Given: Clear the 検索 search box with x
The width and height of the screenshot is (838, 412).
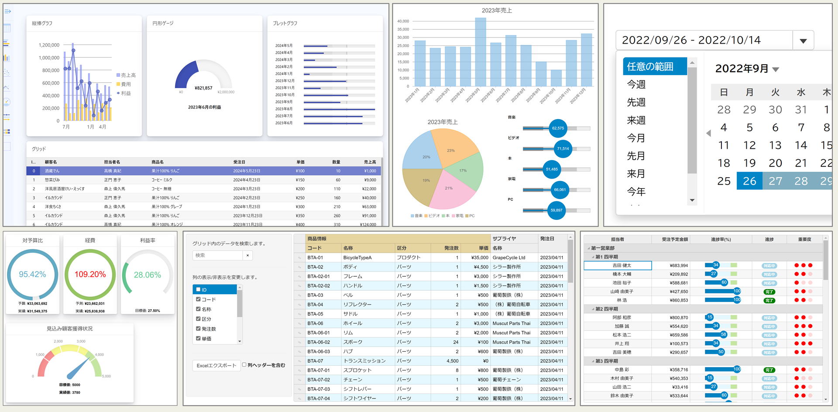Looking at the screenshot, I should [247, 255].
